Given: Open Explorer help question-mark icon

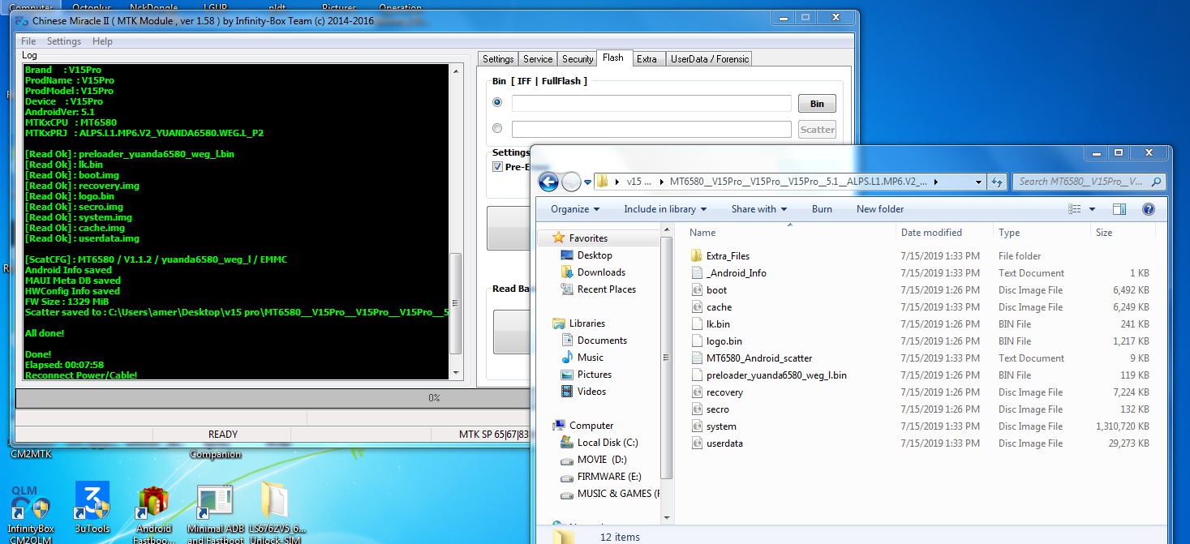Looking at the screenshot, I should 1149,209.
